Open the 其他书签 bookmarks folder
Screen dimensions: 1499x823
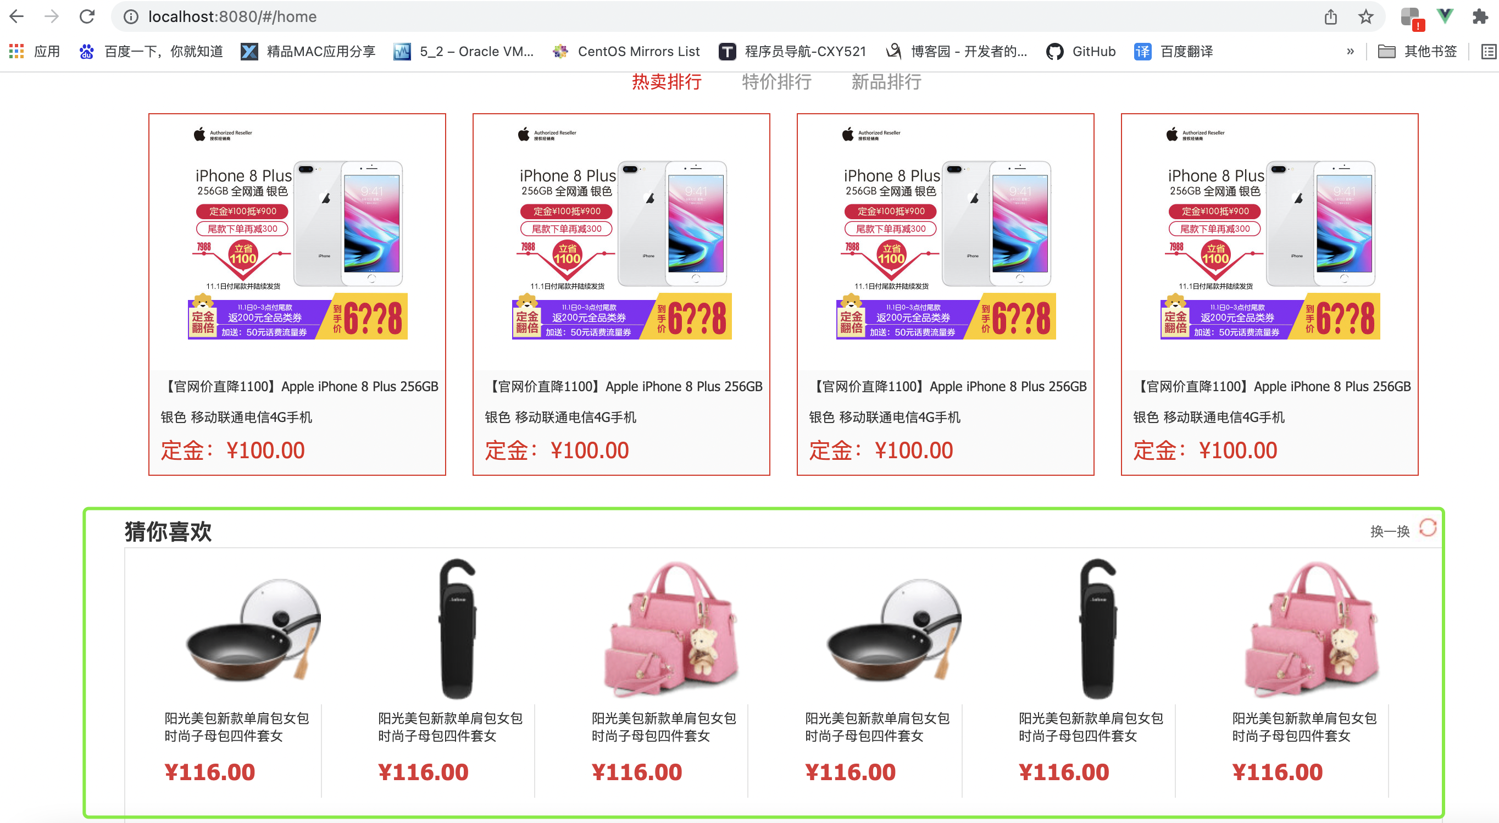click(1417, 51)
